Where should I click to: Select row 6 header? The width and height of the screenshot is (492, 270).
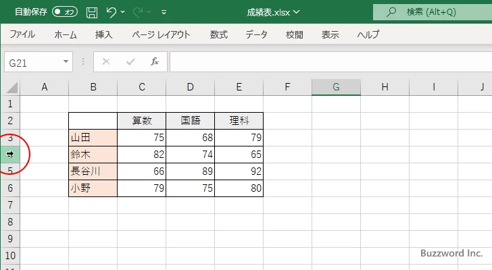[10, 188]
